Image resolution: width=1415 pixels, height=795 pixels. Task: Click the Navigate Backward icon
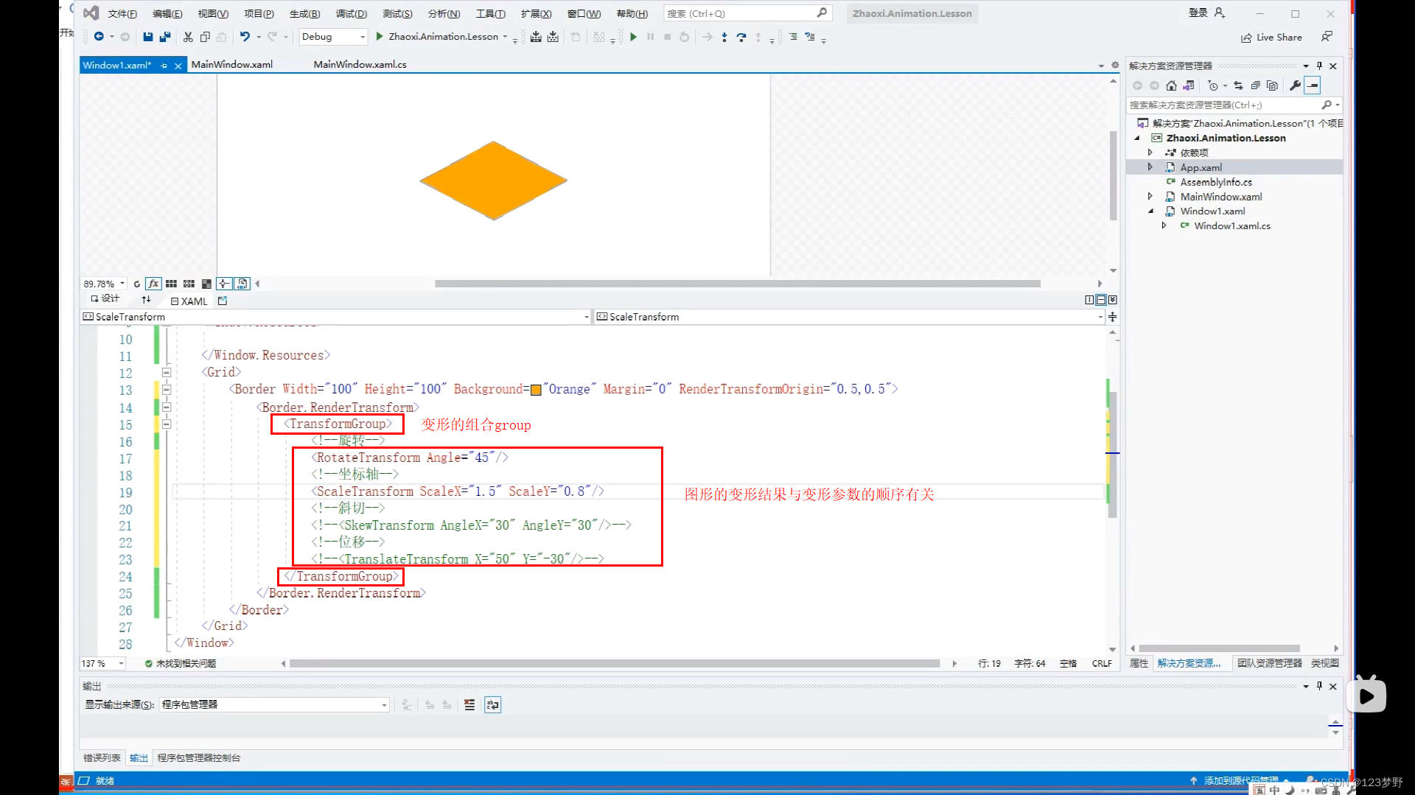click(99, 37)
